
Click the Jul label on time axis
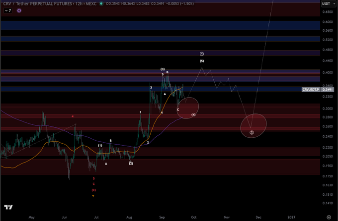[x=96, y=217]
